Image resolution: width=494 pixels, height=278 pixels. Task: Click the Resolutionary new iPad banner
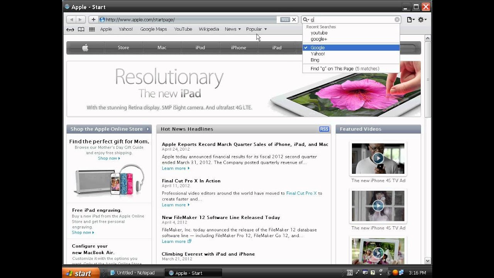(x=244, y=89)
